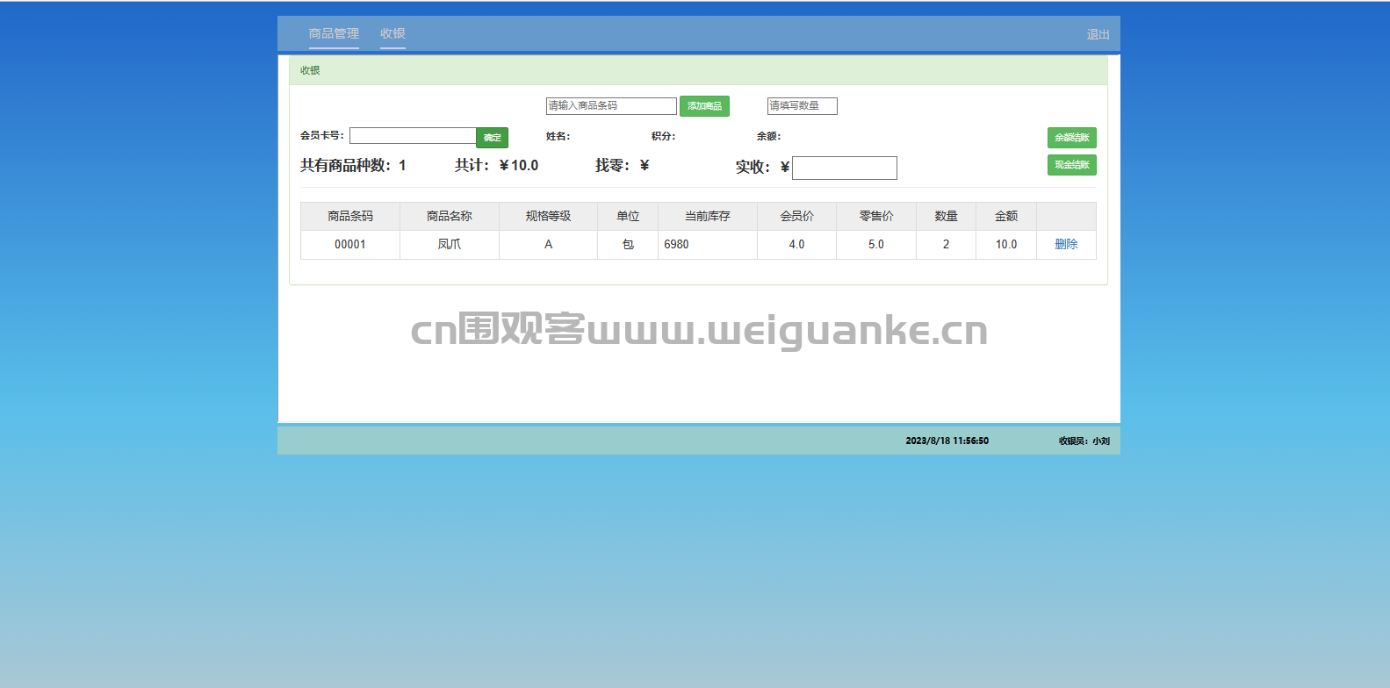Click the 姓名 label
The width and height of the screenshot is (1390, 688).
click(x=558, y=136)
